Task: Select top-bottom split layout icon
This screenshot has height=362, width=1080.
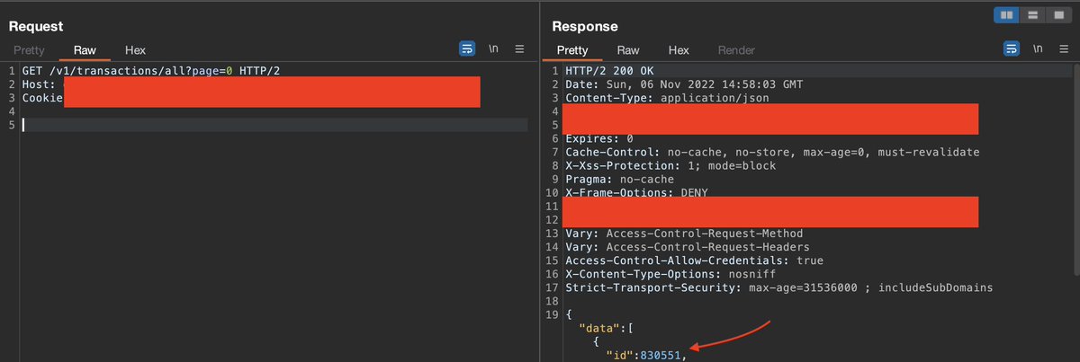Action: pyautogui.click(x=1032, y=14)
